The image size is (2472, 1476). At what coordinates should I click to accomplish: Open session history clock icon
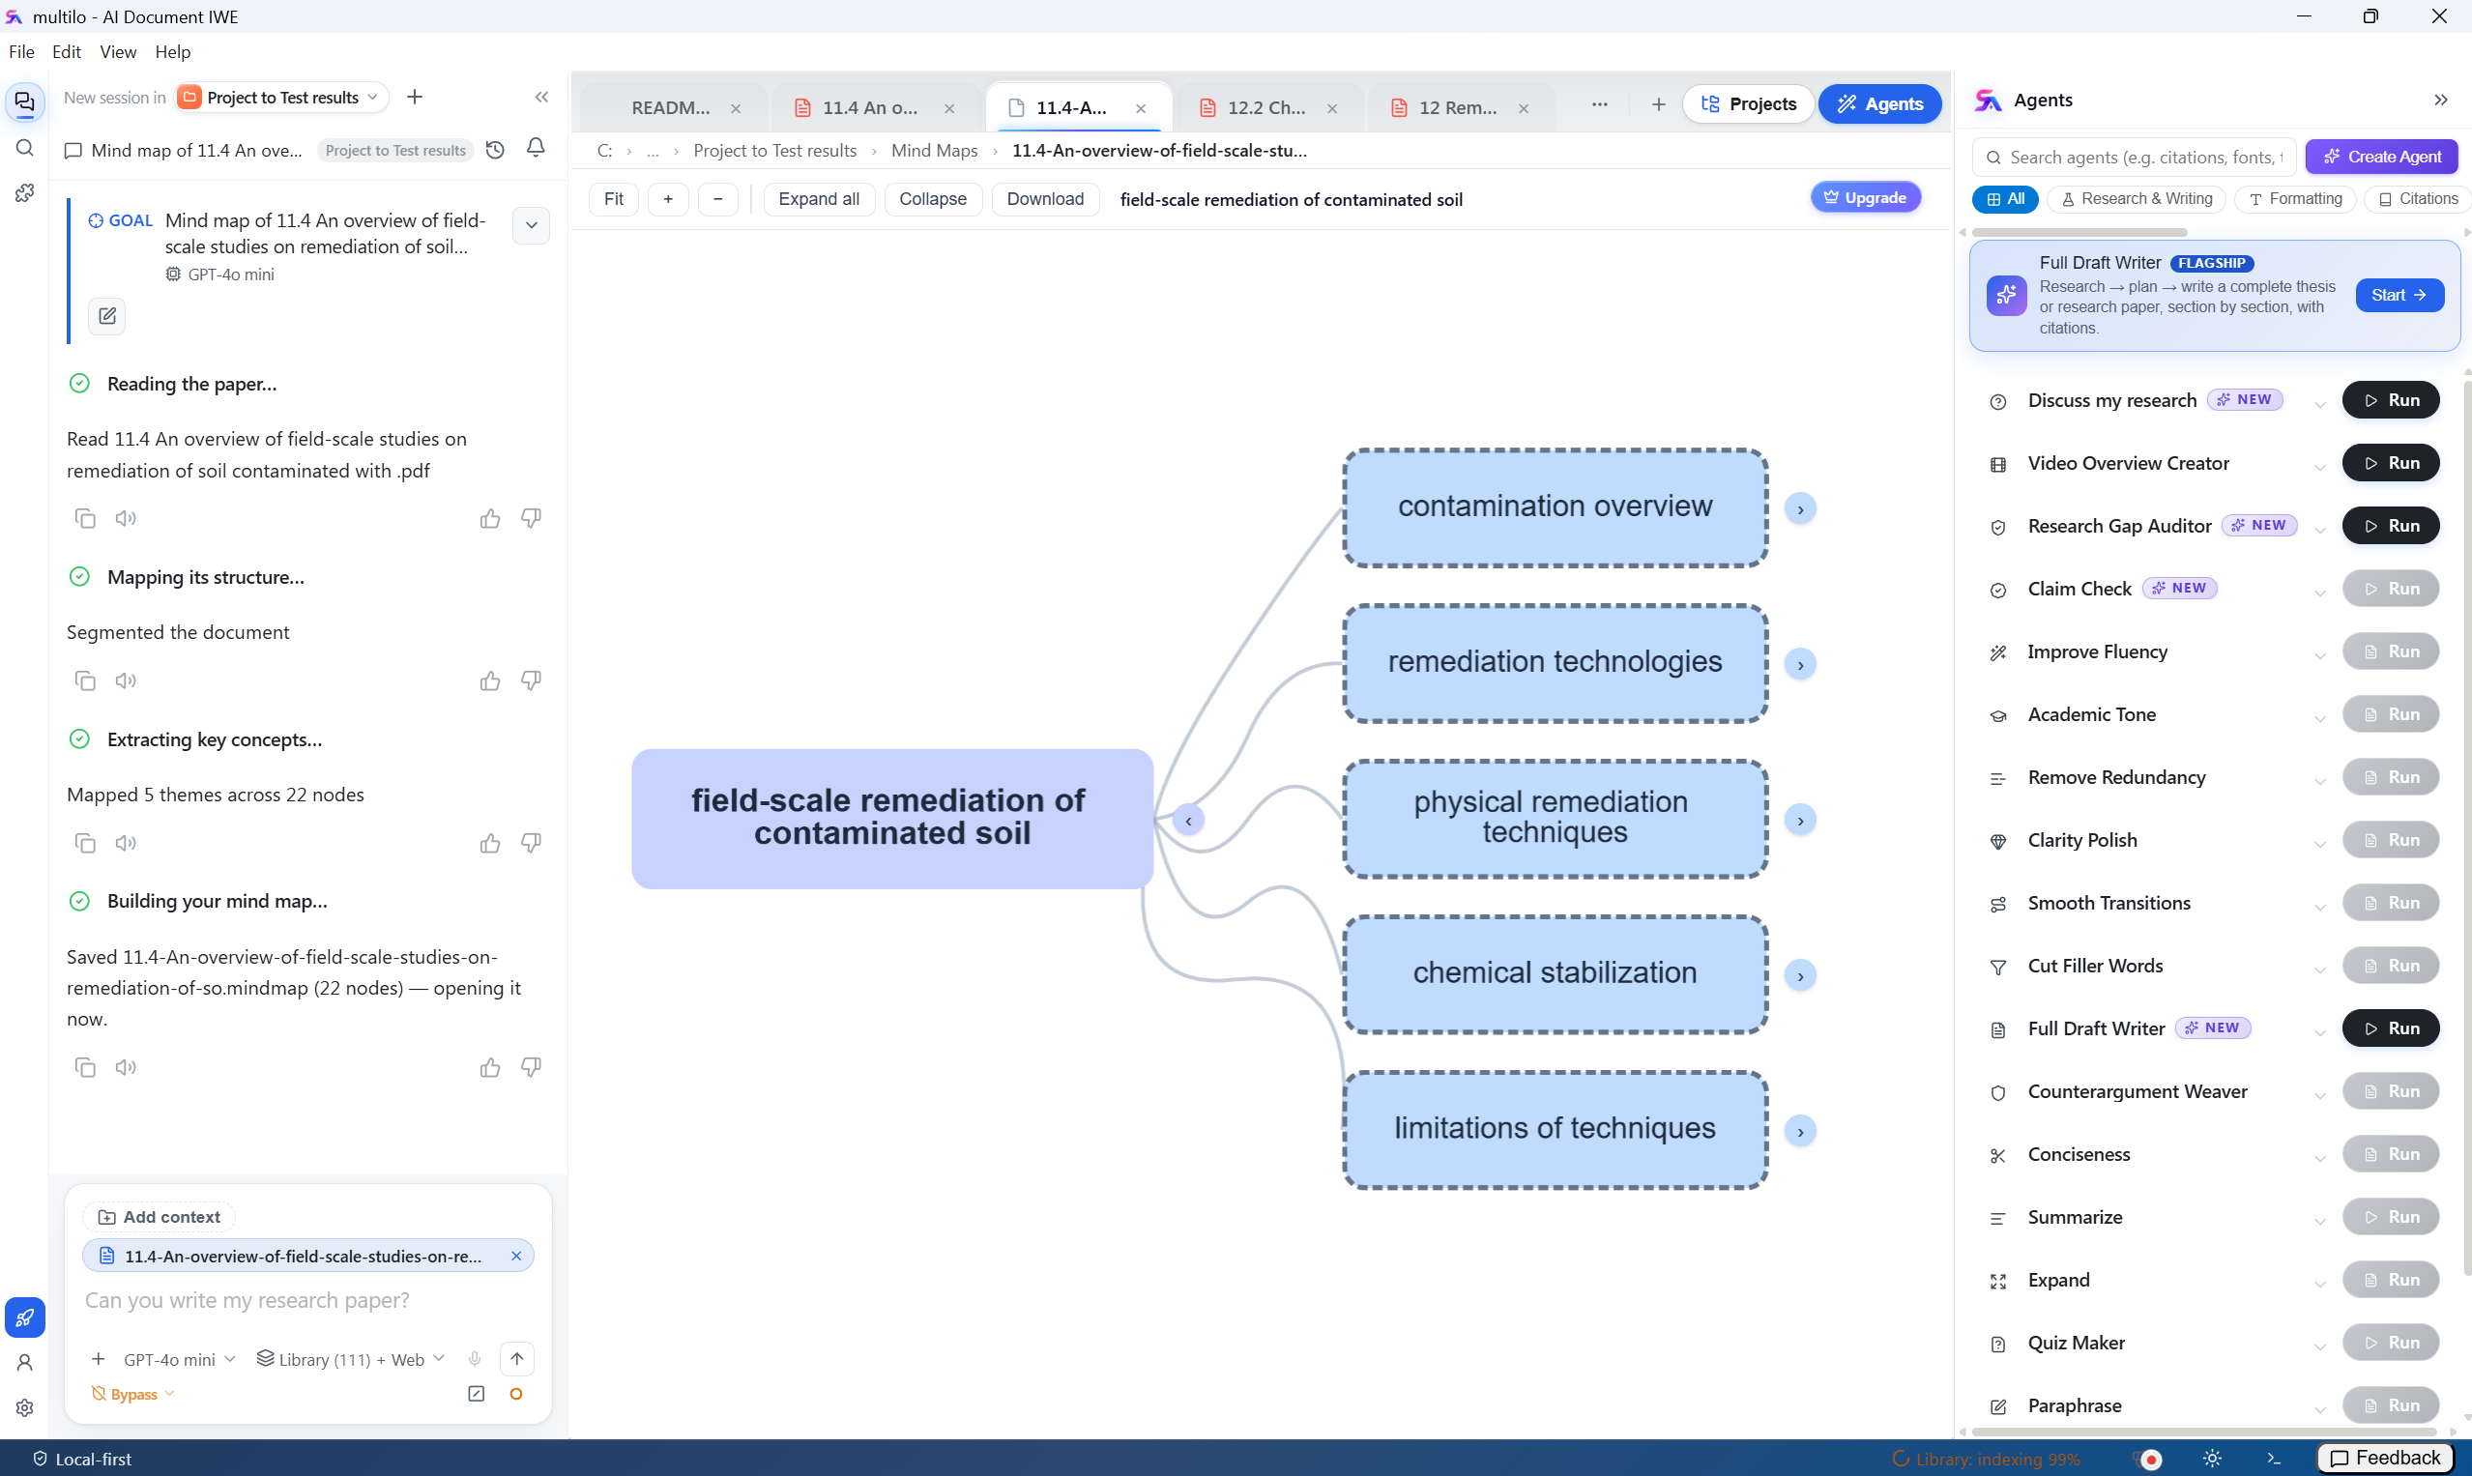point(494,150)
